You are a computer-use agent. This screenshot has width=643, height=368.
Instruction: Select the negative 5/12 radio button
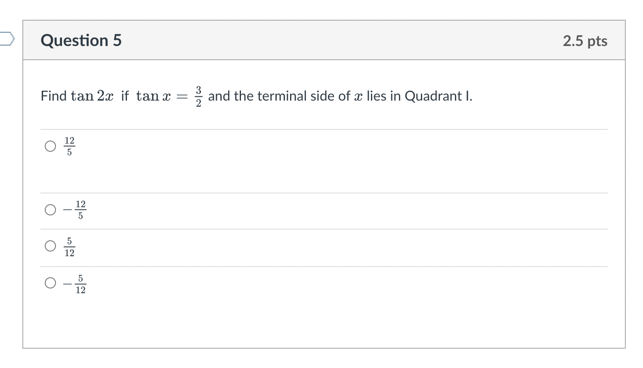50,283
